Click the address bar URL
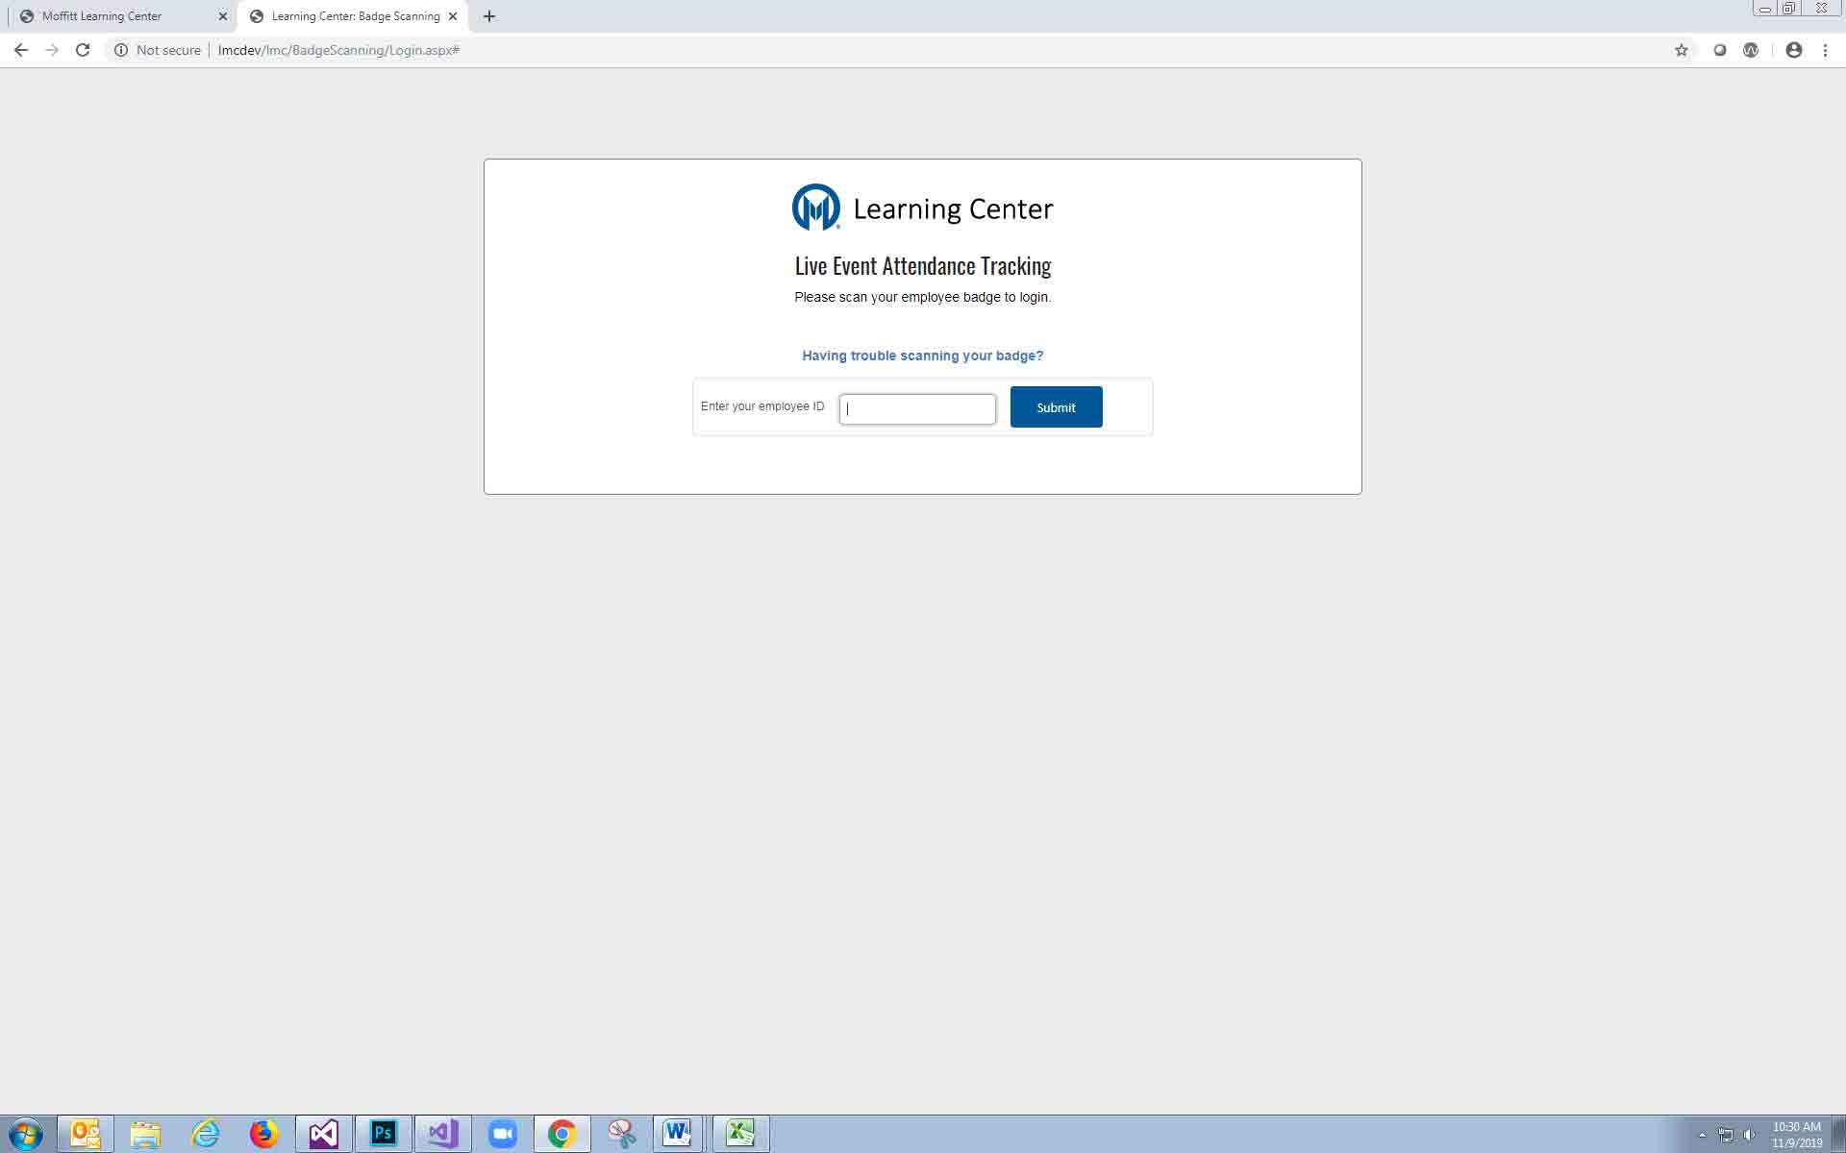1846x1153 pixels. [338, 50]
